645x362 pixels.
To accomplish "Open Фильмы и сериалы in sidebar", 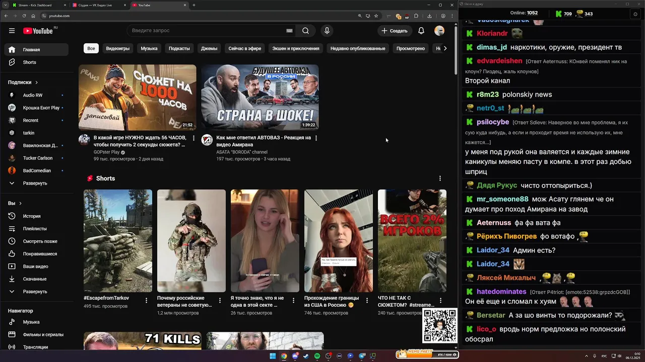I will 36,334.
